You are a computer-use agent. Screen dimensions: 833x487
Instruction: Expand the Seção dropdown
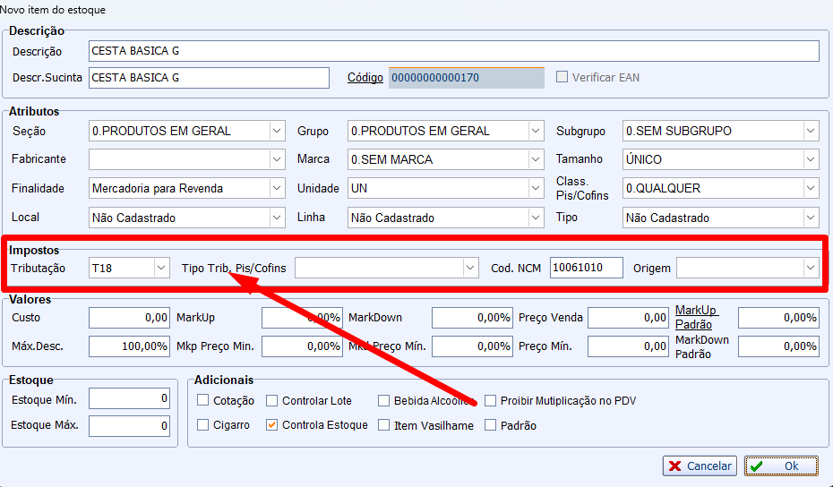click(x=277, y=131)
